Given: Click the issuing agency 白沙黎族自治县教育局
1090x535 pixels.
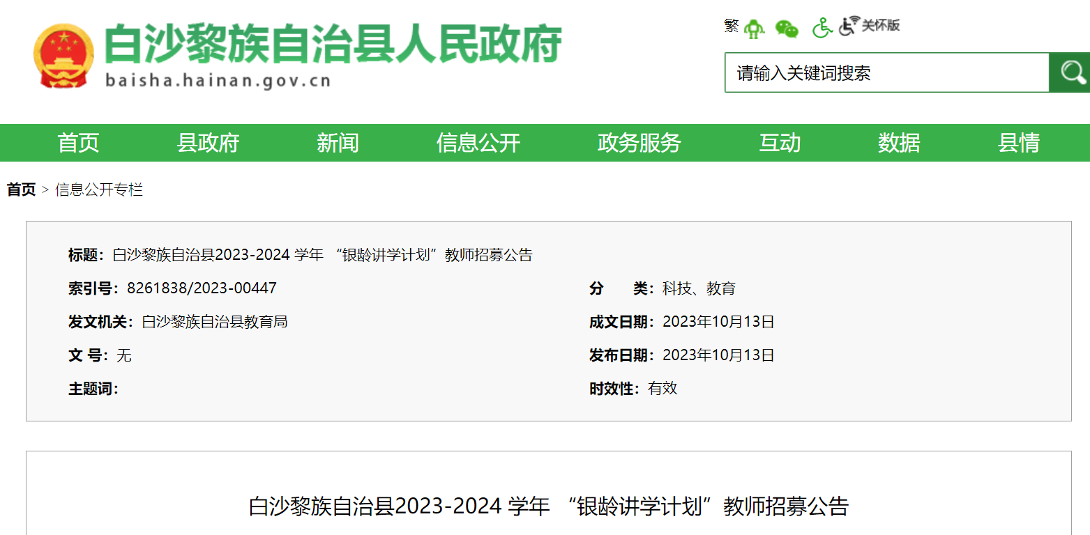Looking at the screenshot, I should 215,321.
